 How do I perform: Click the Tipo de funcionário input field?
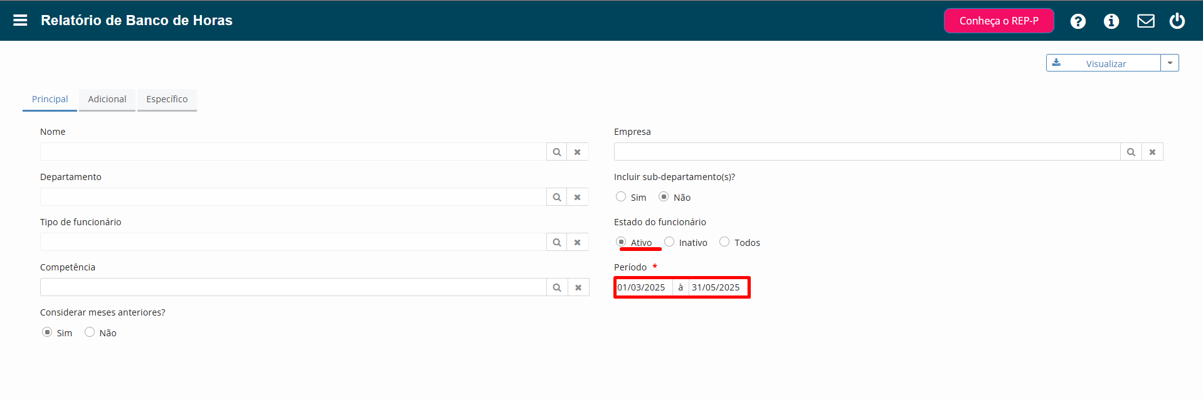point(293,242)
